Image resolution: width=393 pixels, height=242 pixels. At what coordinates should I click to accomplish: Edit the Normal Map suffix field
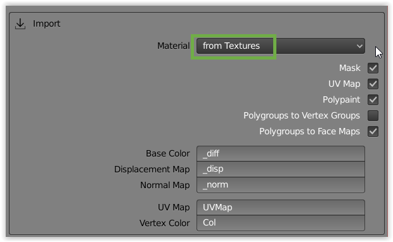pos(280,185)
